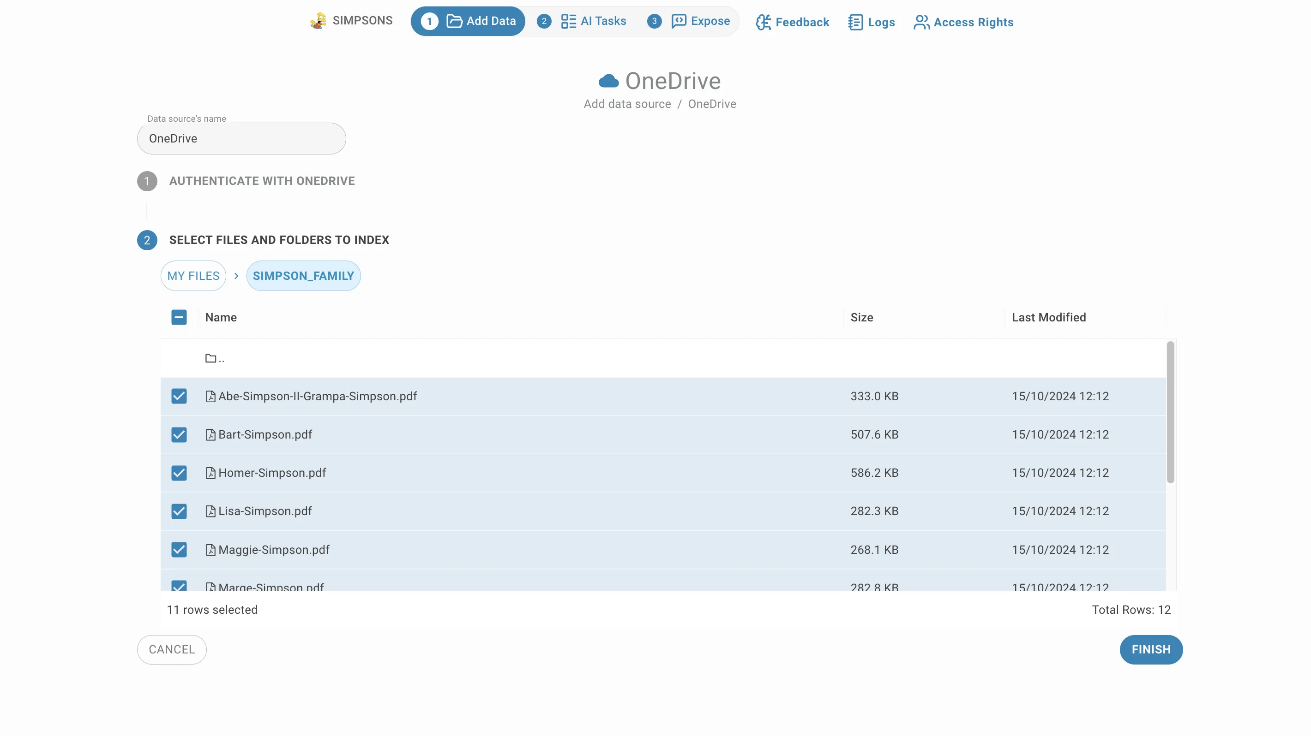Open the Add Data tab
This screenshot has height=736, width=1311.
(468, 21)
